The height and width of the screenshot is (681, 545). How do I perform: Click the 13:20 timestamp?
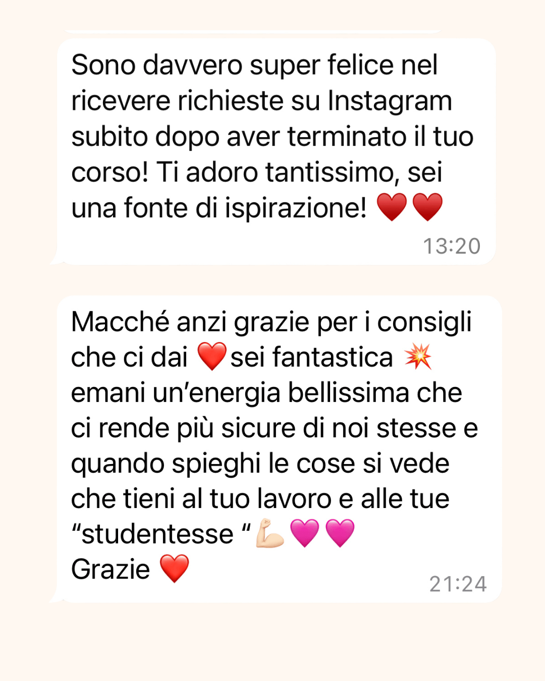[452, 246]
